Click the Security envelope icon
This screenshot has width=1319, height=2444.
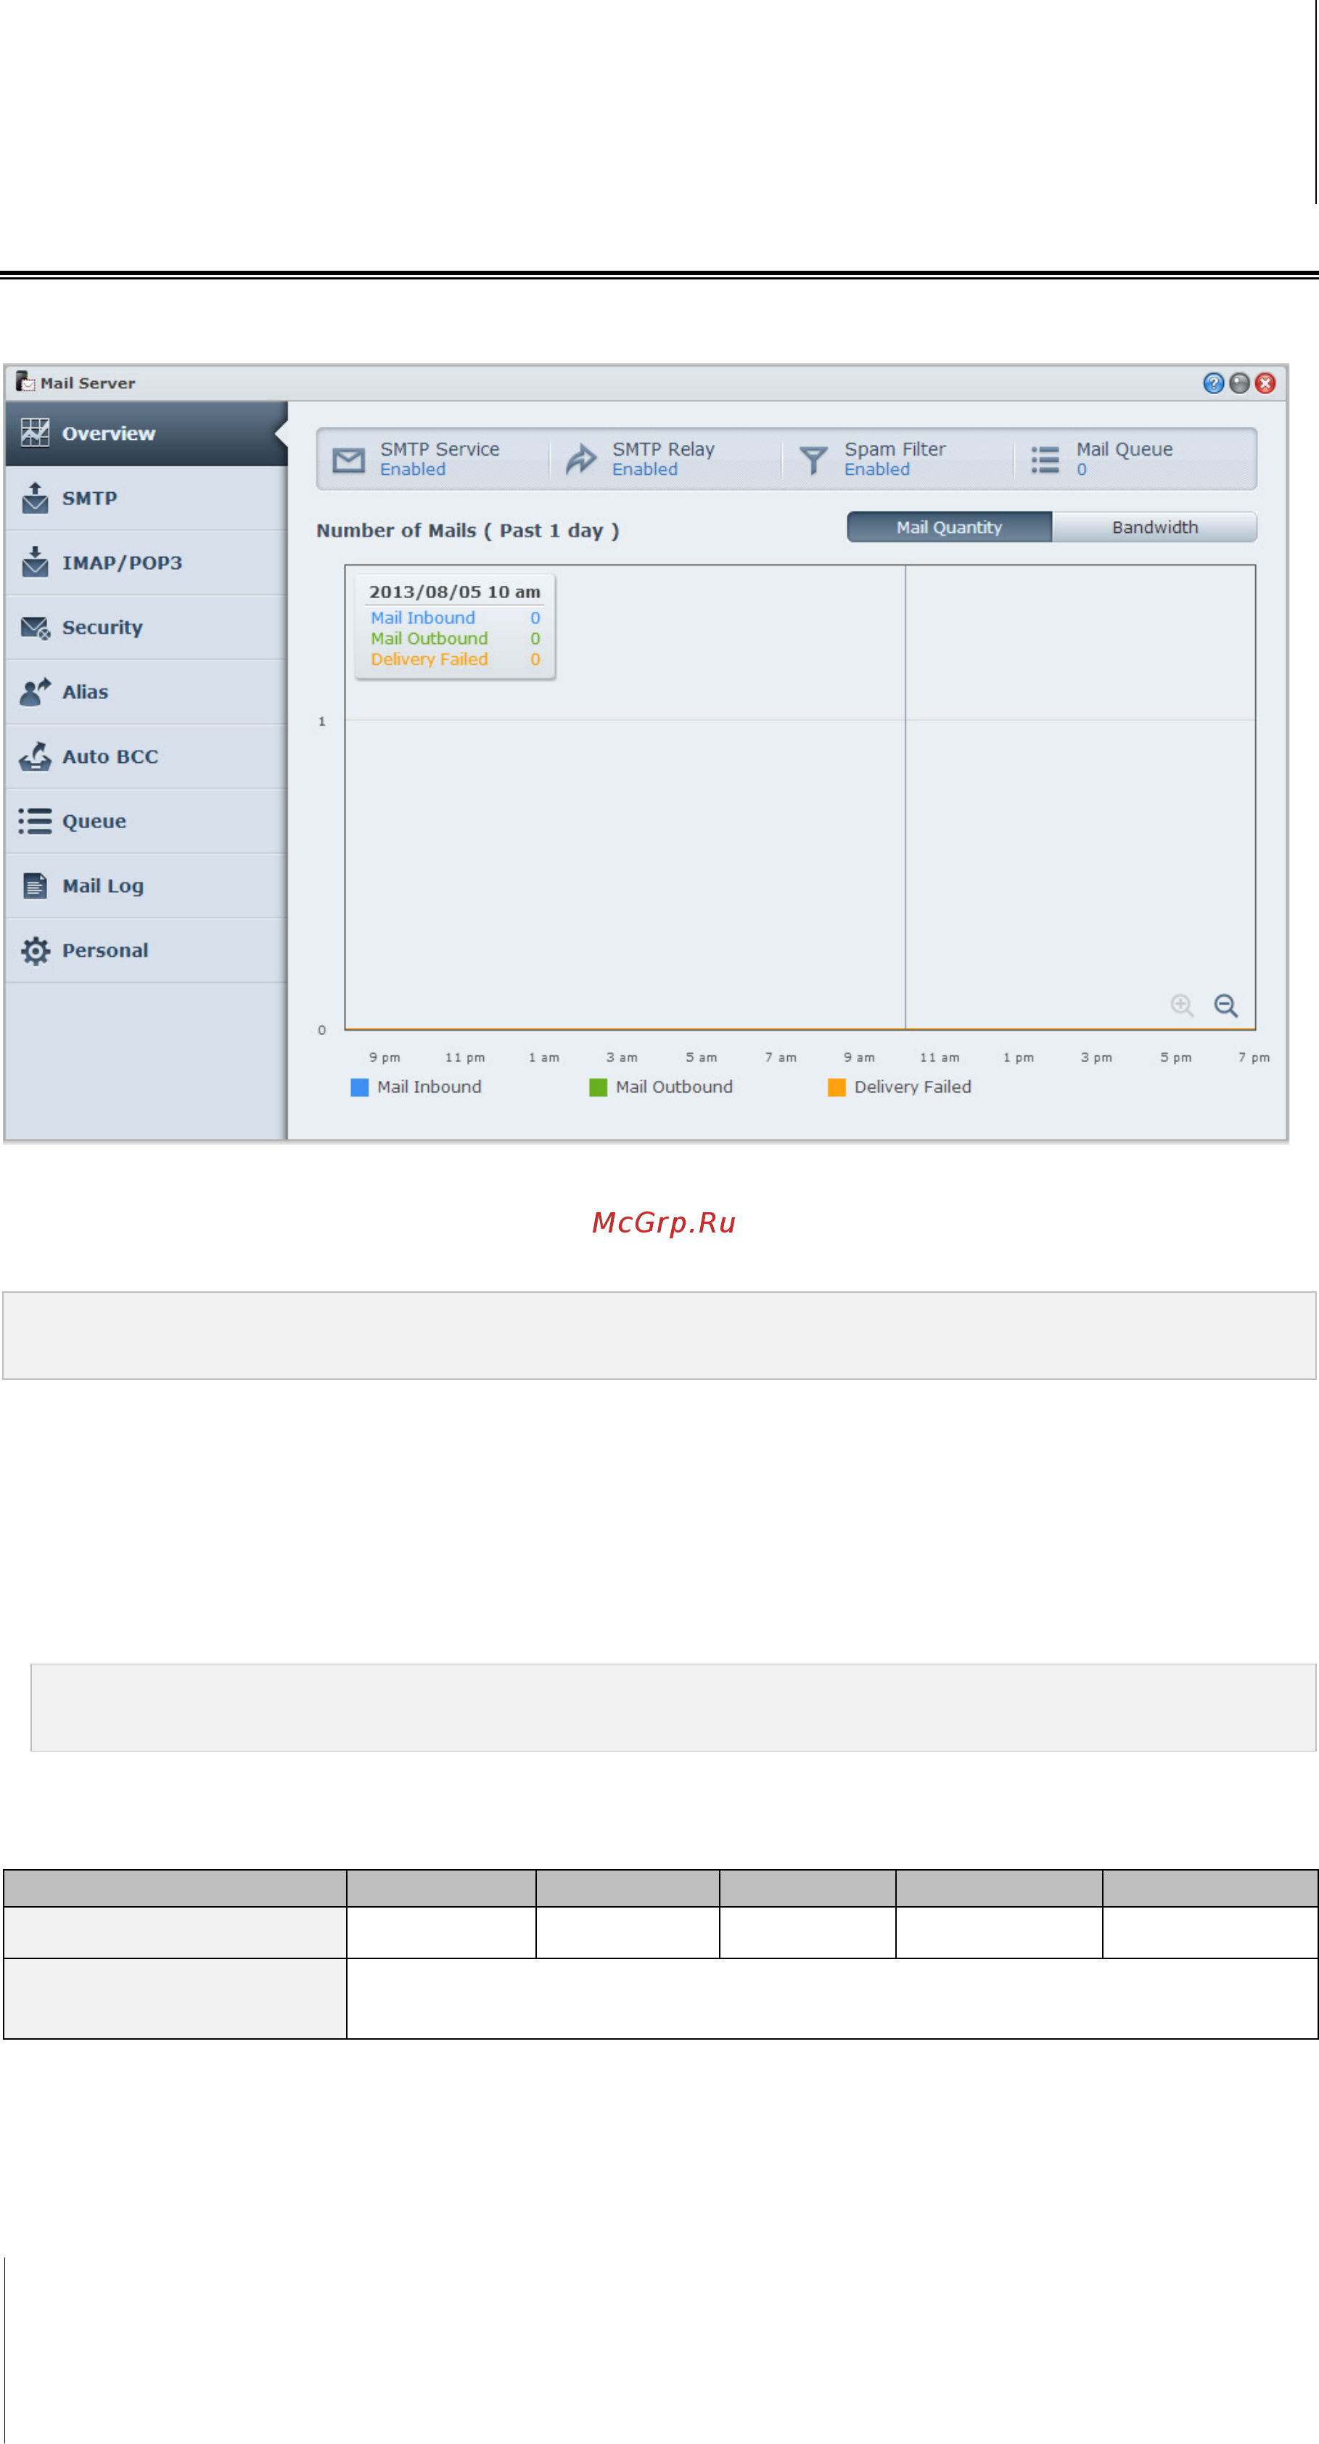[35, 627]
